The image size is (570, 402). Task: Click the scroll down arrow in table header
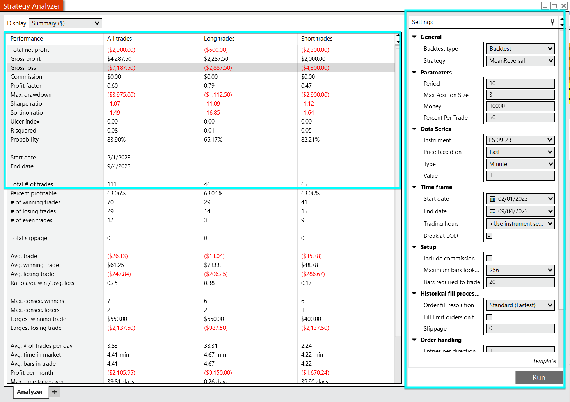[398, 41]
